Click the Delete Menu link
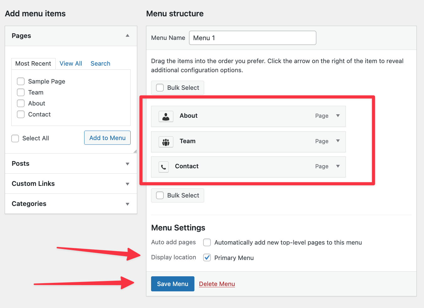 click(x=217, y=284)
